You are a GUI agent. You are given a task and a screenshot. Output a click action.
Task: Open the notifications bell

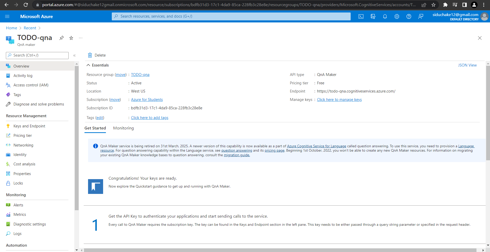385,17
